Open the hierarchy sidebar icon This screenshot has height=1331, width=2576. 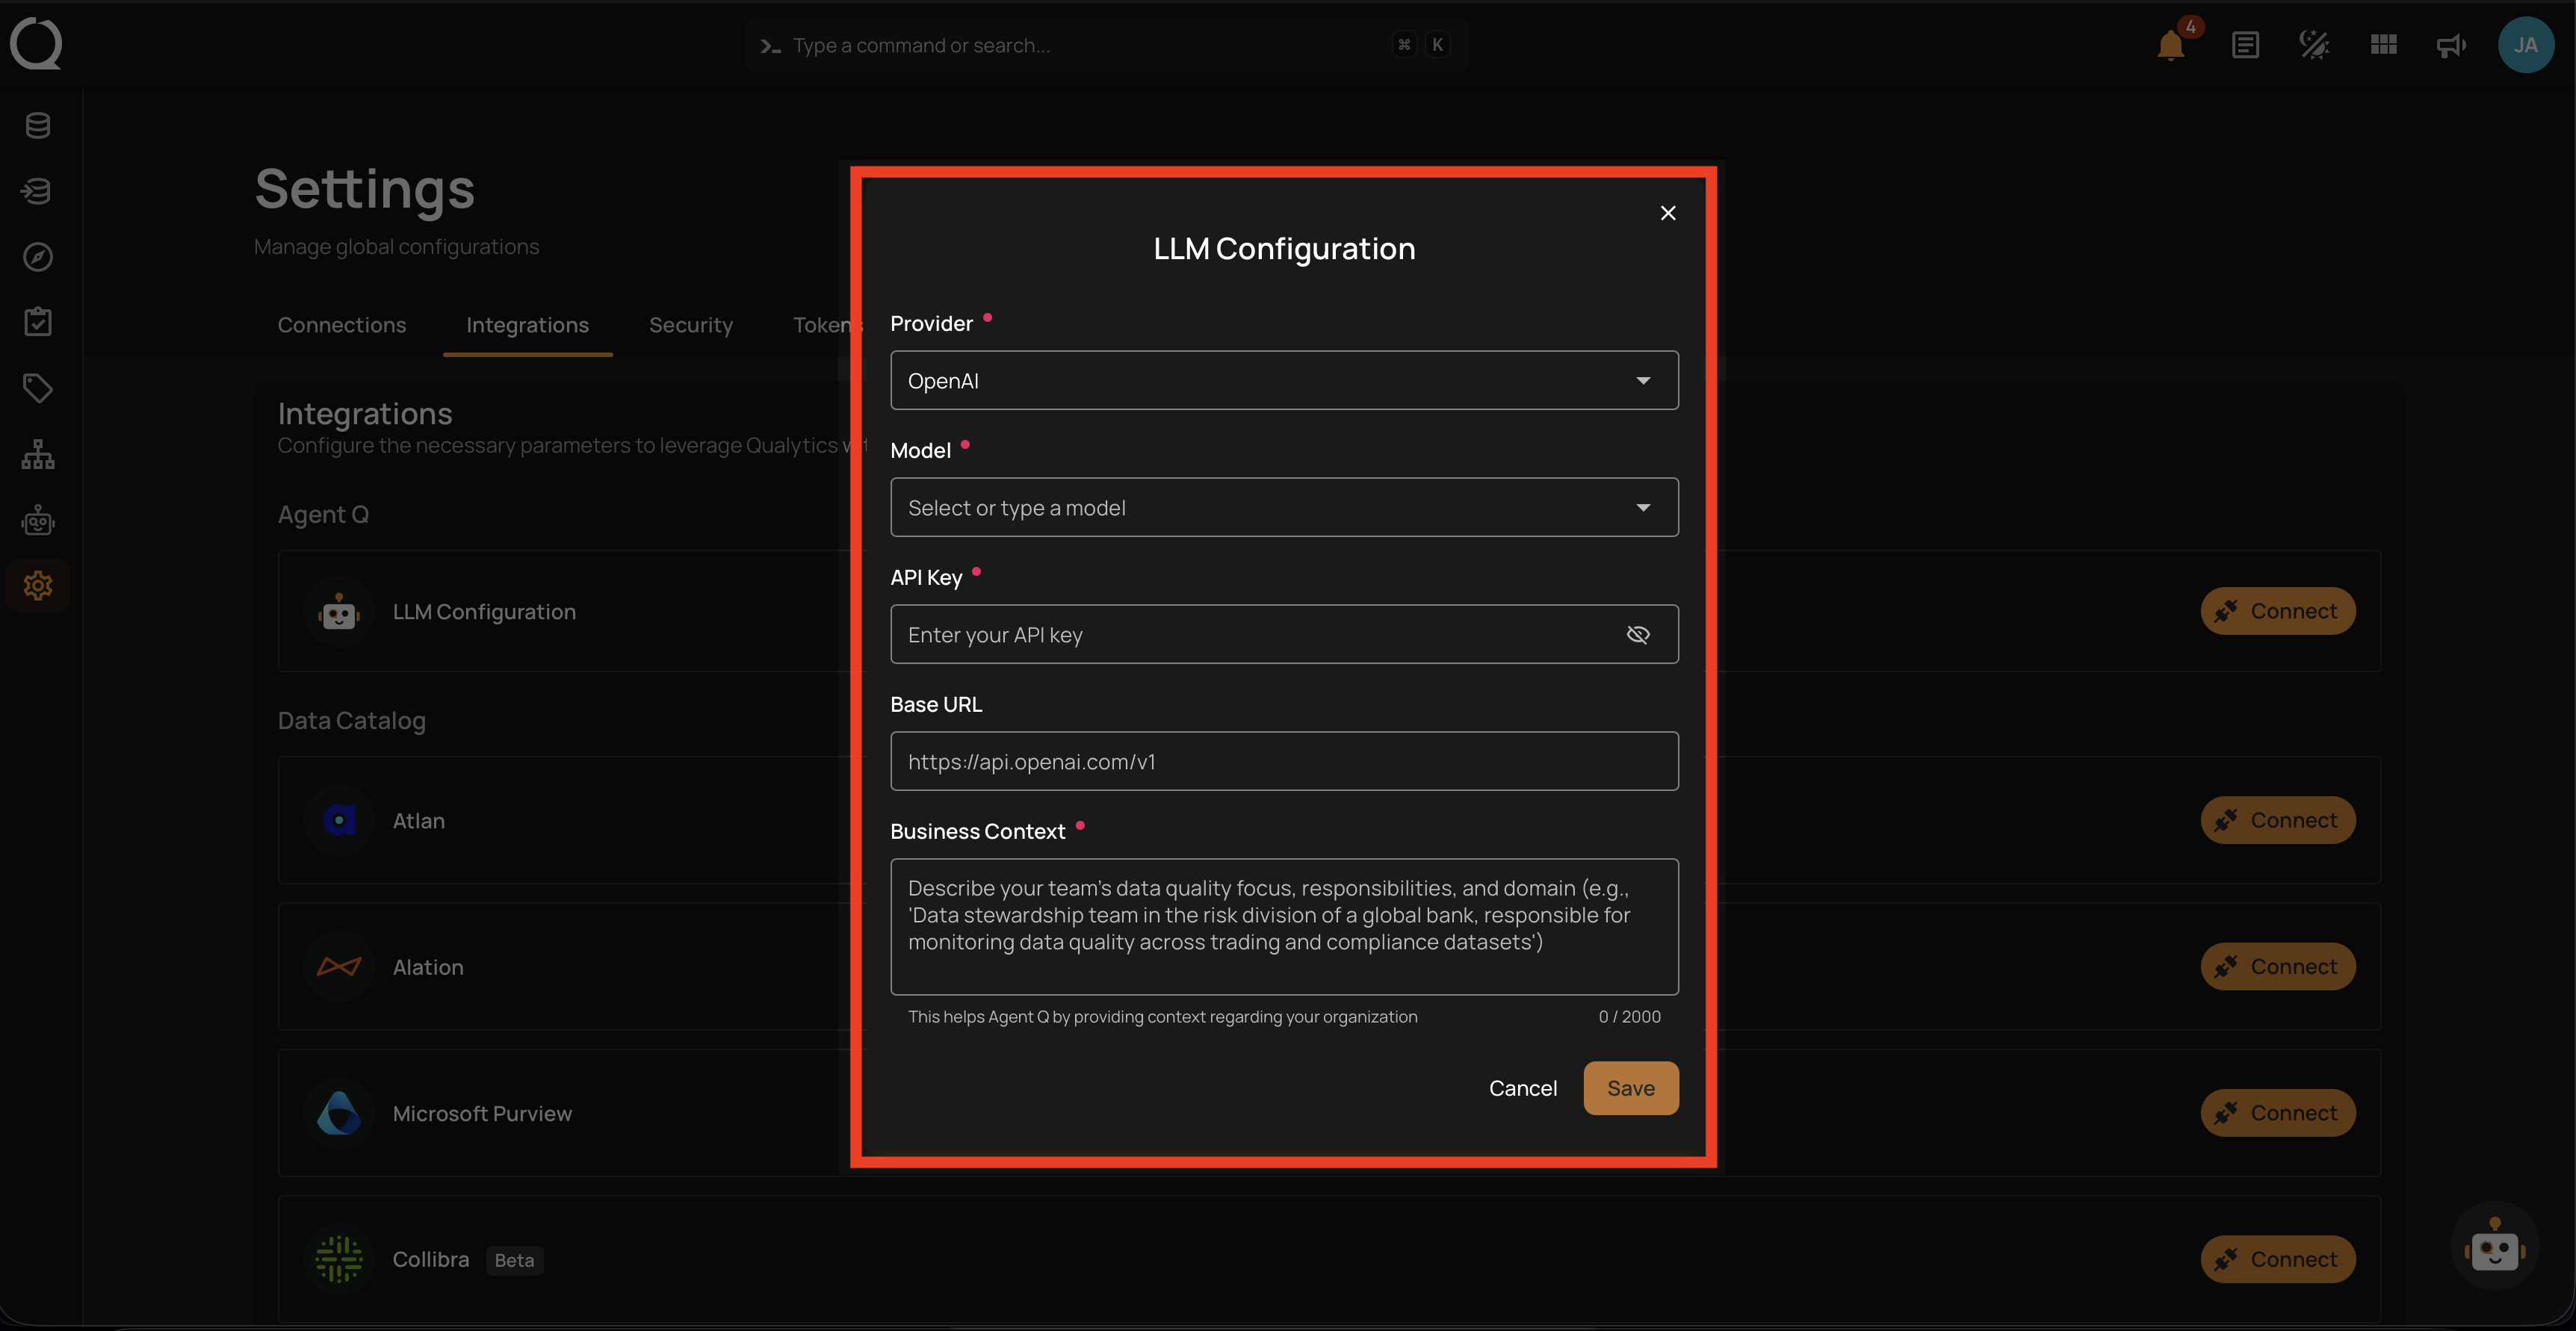tap(38, 454)
